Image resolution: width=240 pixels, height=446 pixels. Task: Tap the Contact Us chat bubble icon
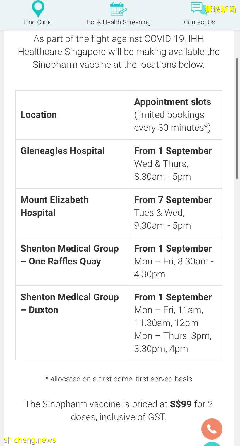[x=197, y=8]
